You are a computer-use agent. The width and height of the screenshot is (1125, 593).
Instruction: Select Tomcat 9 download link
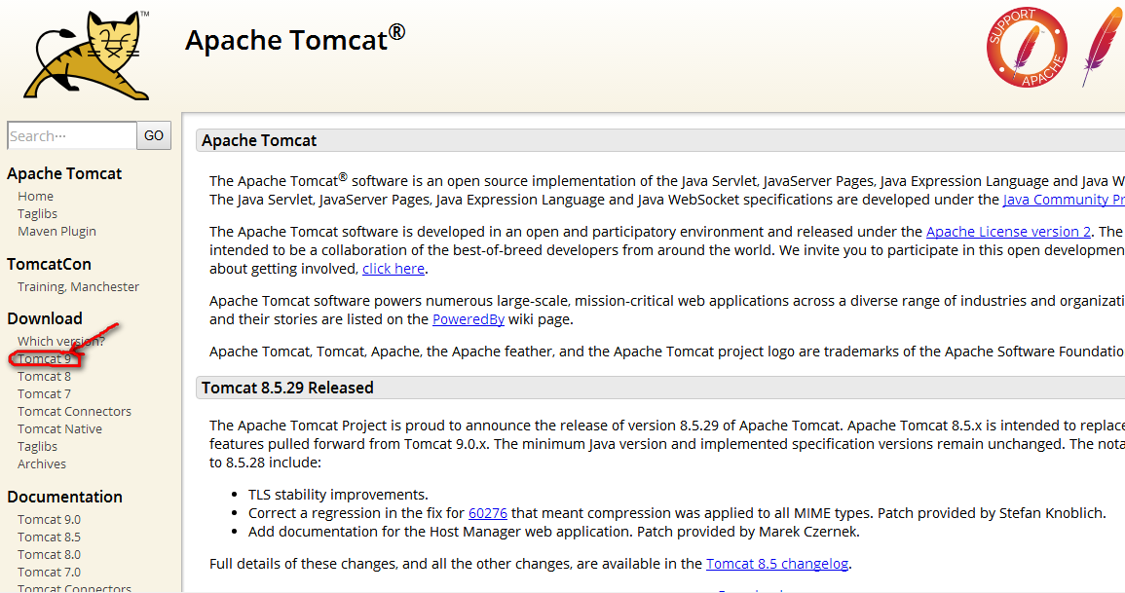coord(45,359)
